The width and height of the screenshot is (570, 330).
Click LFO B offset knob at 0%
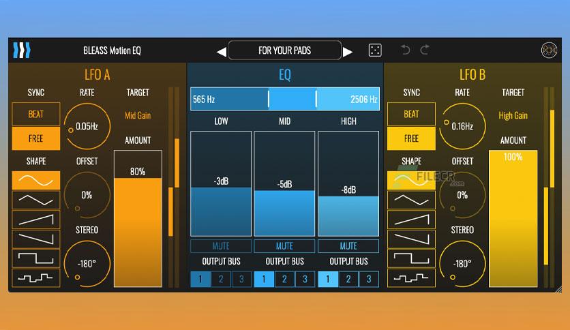click(x=462, y=195)
